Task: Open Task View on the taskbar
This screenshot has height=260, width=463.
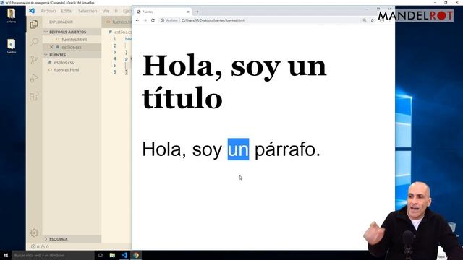Action: (100, 255)
